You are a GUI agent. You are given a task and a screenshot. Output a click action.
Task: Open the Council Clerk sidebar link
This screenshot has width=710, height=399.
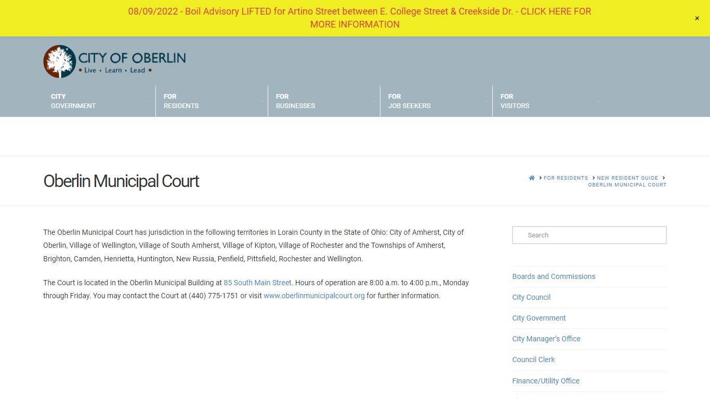click(x=533, y=360)
